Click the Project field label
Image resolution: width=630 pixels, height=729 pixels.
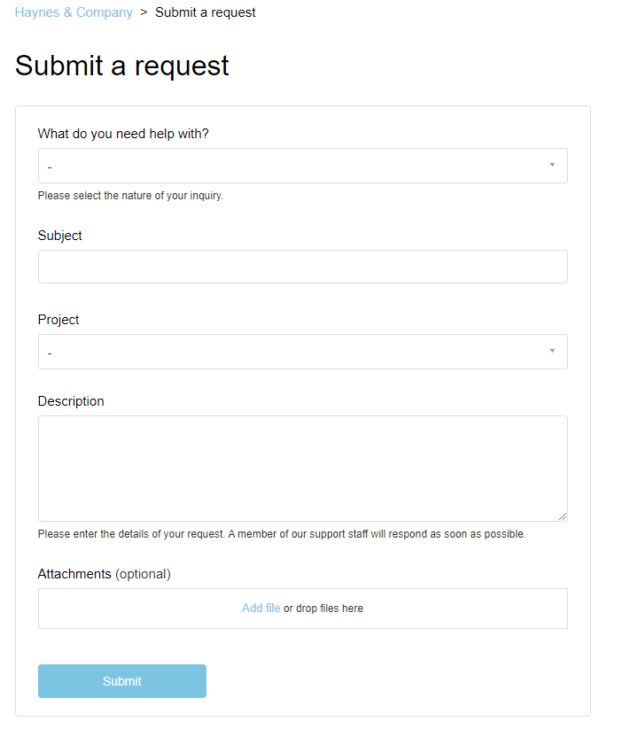point(58,320)
